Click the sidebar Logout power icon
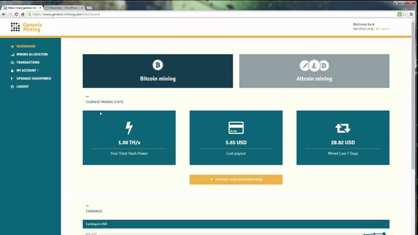The height and width of the screenshot is (235, 418). coord(12,87)
